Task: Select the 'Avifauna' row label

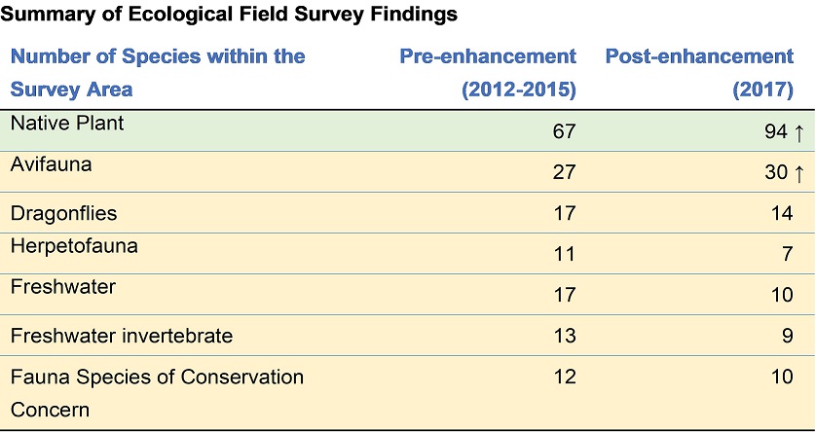Action: [51, 164]
